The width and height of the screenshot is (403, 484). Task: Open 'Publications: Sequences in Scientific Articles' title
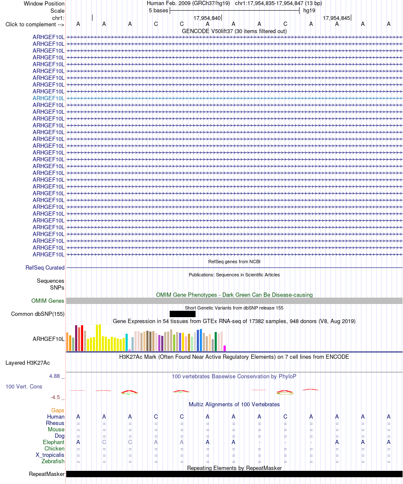[234, 275]
